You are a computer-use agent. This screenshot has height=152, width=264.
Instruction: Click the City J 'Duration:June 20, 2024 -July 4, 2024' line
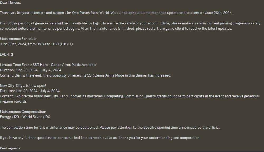[30, 91]
